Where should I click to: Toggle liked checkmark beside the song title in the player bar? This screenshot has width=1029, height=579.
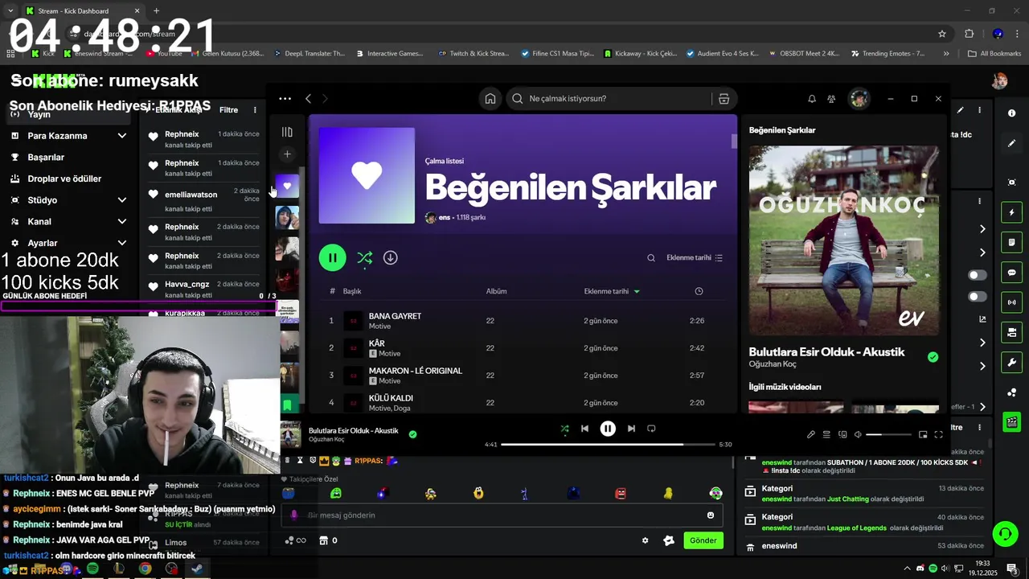point(412,434)
